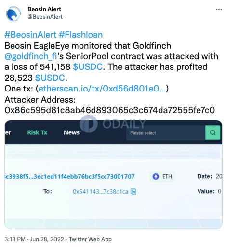Open the three-dot more options menu
The image size is (226, 248).
[x=219, y=10]
